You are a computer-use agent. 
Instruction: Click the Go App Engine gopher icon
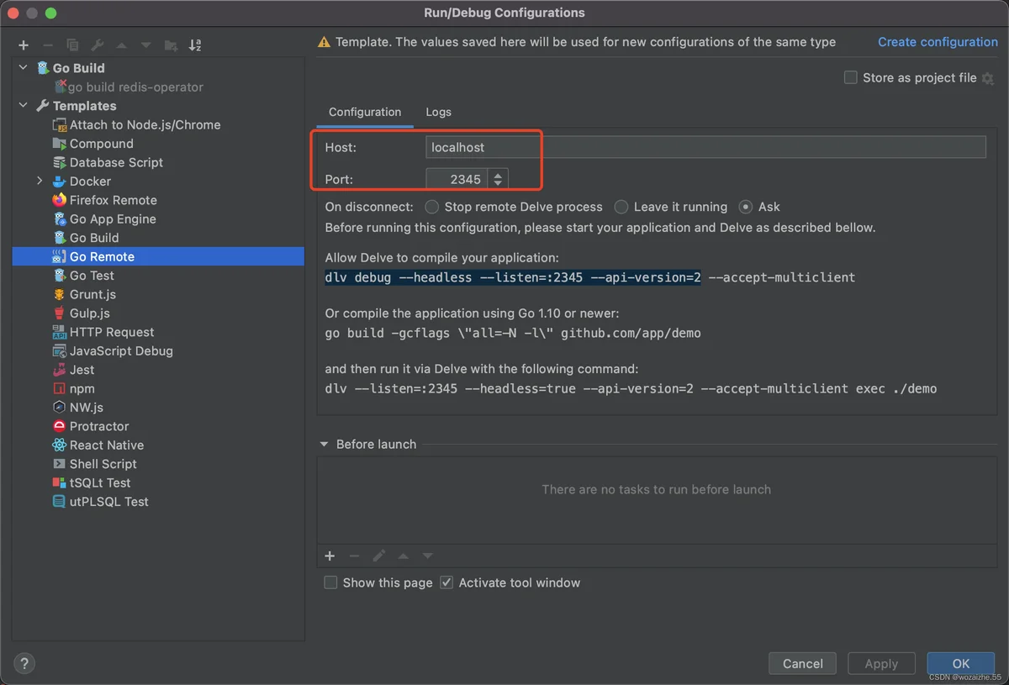point(59,219)
